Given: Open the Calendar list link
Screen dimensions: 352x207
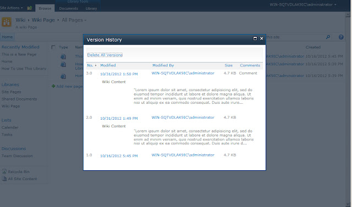Looking at the screenshot, I should pos(10,127).
